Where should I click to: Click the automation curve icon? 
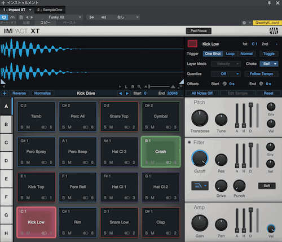click(12, 17)
